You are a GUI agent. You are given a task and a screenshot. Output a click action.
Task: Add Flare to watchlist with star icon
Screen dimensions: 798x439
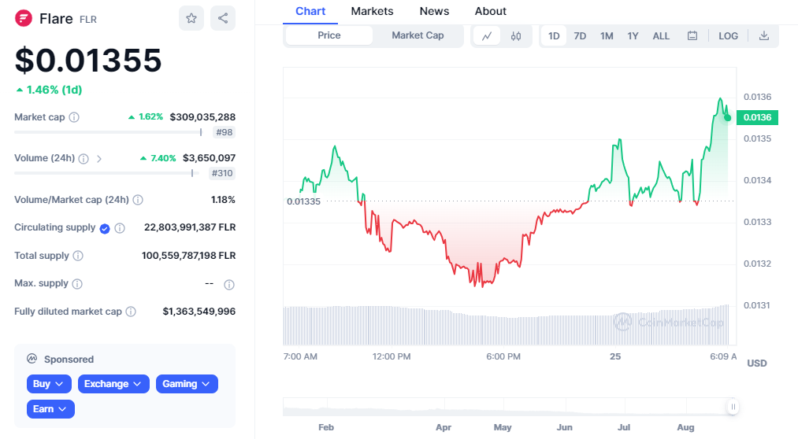coord(191,18)
